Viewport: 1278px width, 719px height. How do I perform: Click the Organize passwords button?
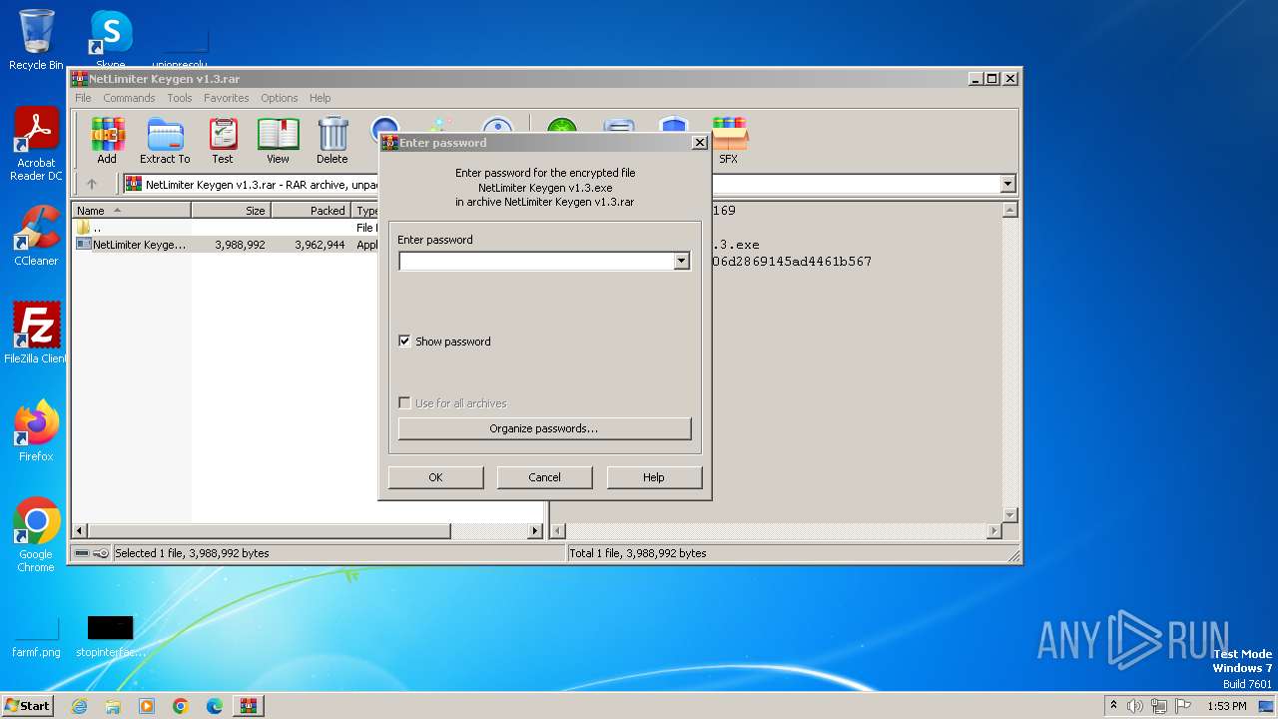pyautogui.click(x=544, y=428)
